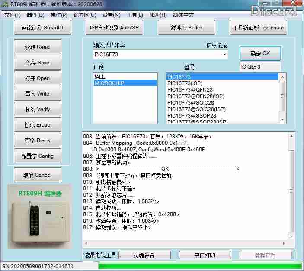Click the SN serial number status text
This screenshot has width=304, height=271.
tap(38, 266)
